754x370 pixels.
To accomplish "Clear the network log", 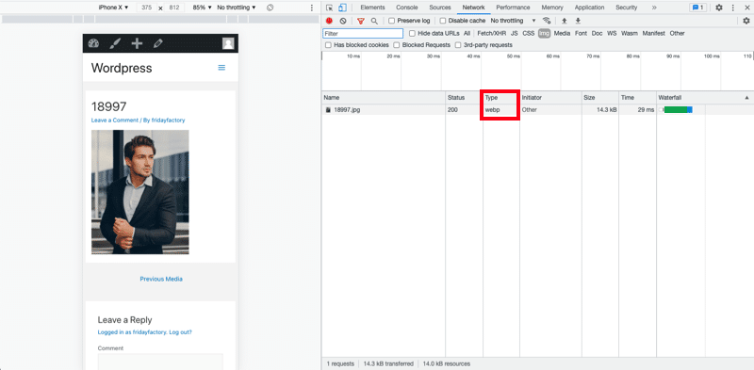I will click(x=343, y=21).
